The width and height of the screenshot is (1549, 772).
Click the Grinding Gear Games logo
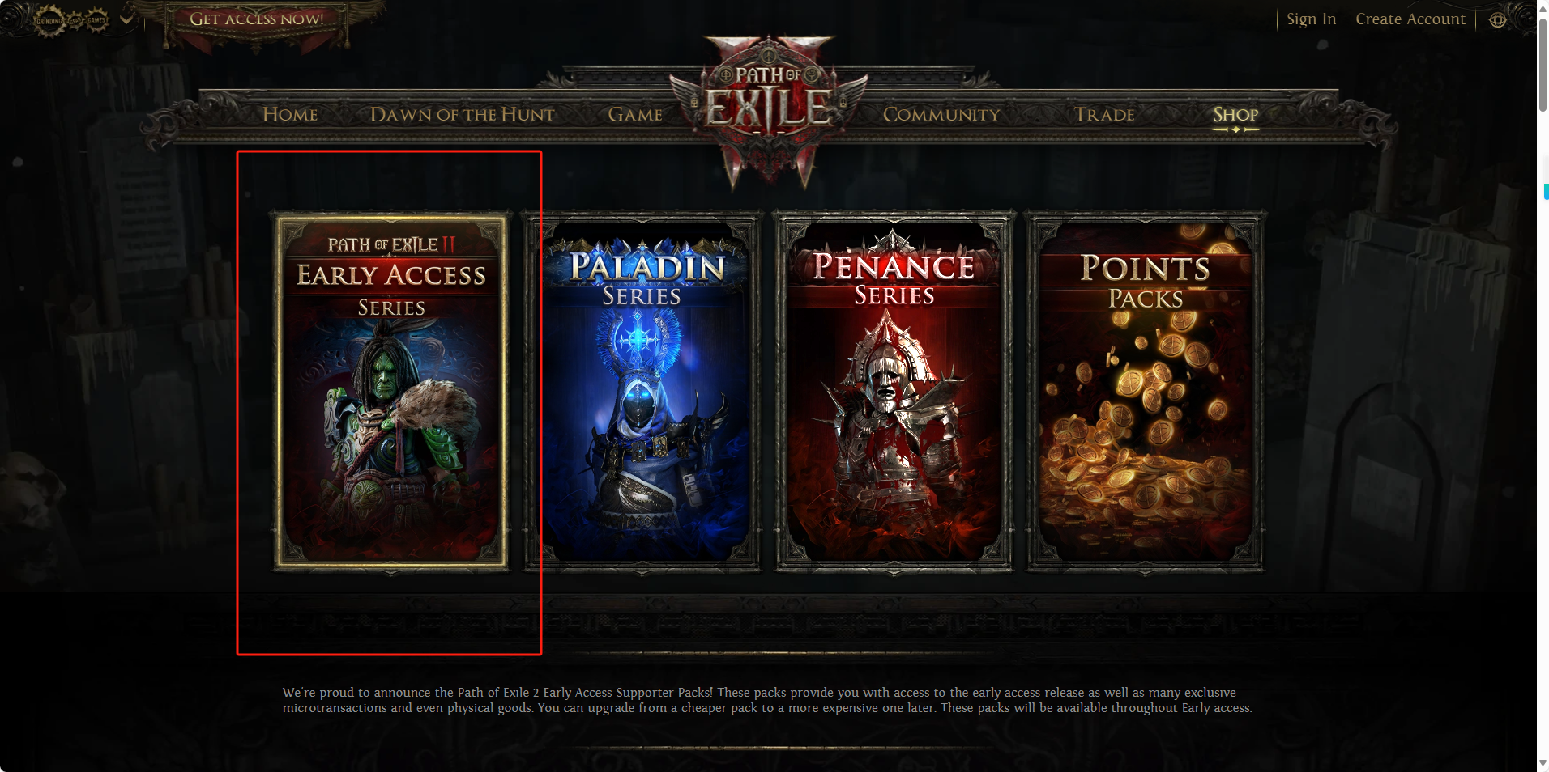(x=72, y=19)
